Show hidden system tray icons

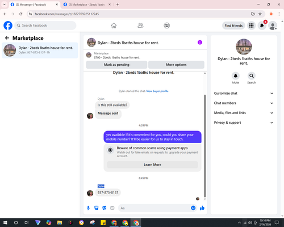pyautogui.click(x=239, y=222)
